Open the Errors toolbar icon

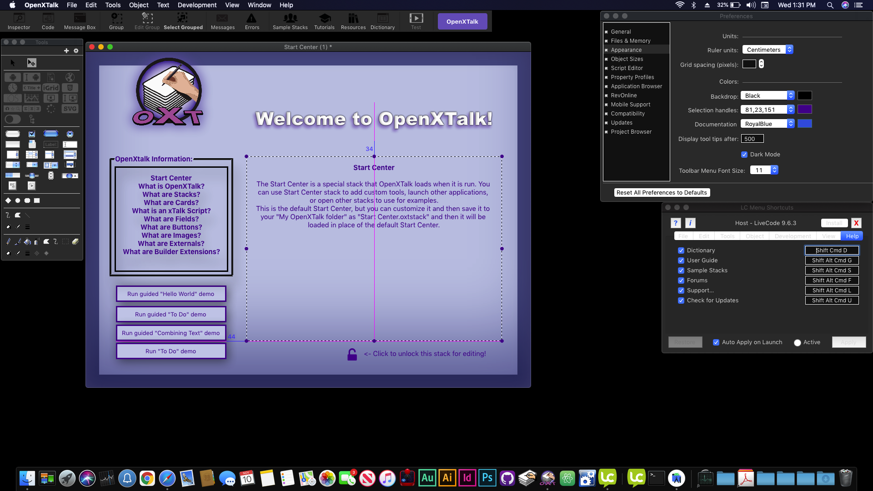[252, 21]
